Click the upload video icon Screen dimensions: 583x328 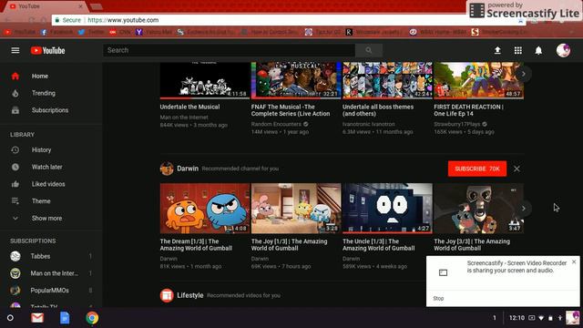point(497,50)
